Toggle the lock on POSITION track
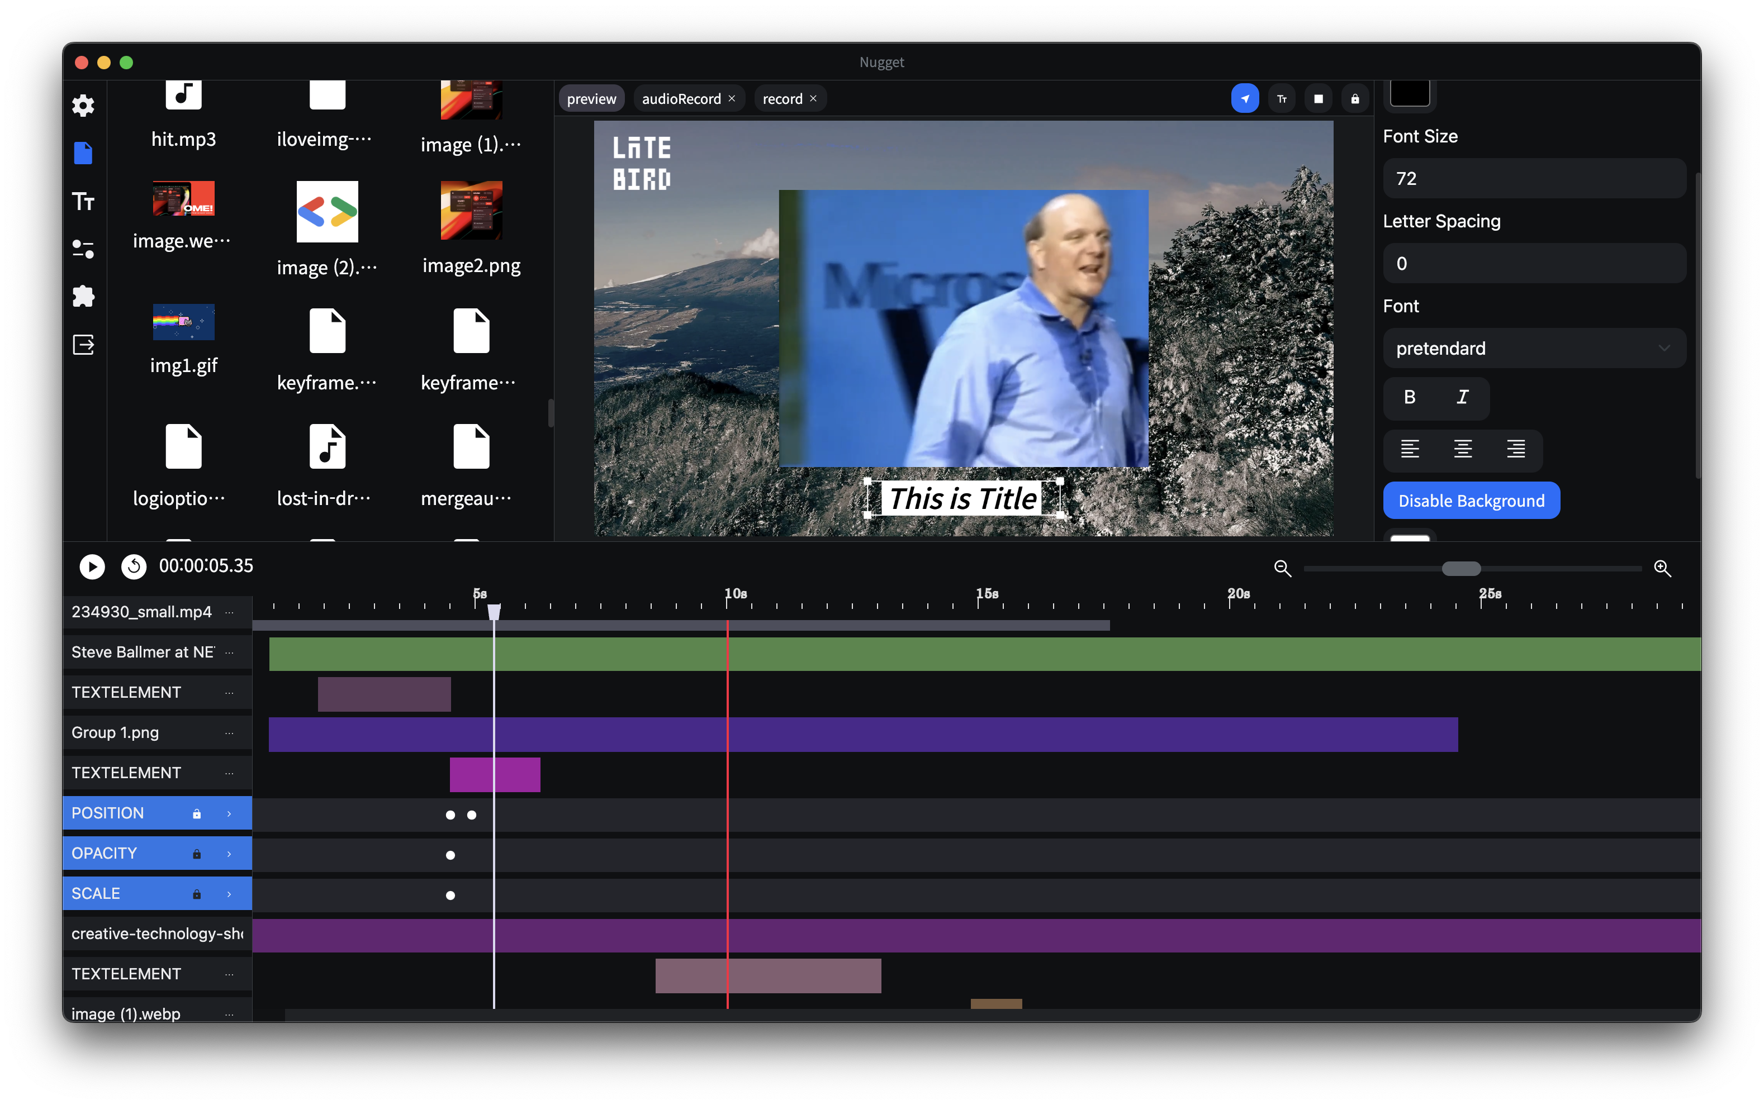1764x1105 pixels. tap(197, 813)
